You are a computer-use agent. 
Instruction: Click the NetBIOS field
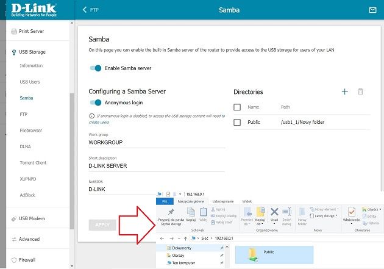coord(123,189)
